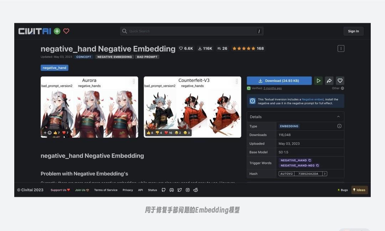385x231 pixels.
Task: Open Counterfeit-V3 image three-dot menu
Action: click(x=237, y=81)
